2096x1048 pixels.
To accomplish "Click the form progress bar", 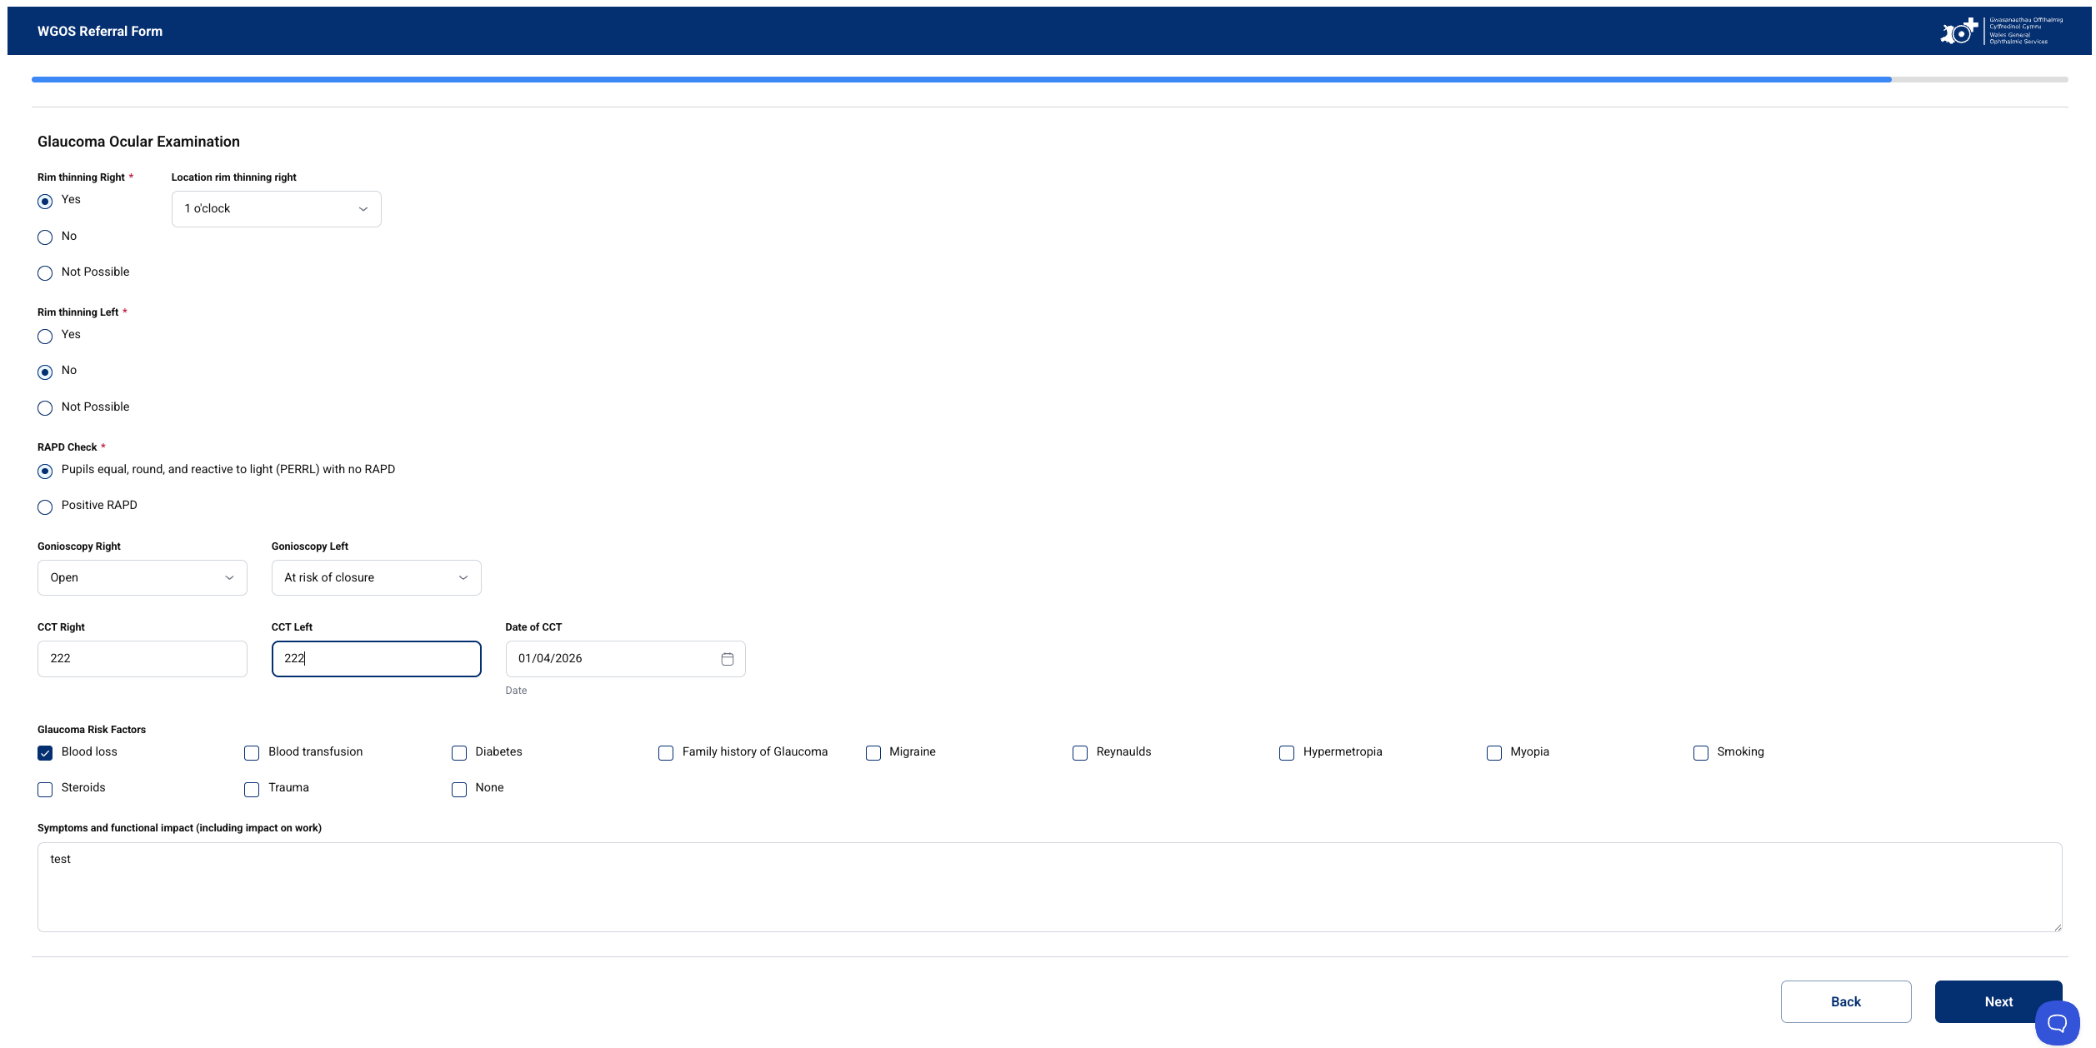I will [x=1049, y=80].
